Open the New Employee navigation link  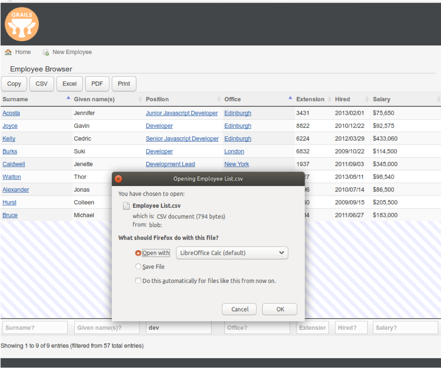[72, 52]
